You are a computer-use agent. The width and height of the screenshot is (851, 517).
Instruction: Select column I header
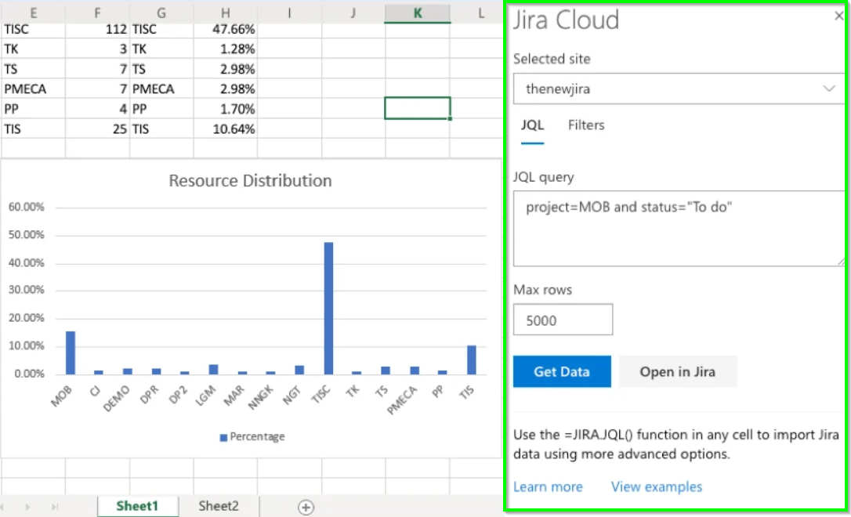click(289, 13)
